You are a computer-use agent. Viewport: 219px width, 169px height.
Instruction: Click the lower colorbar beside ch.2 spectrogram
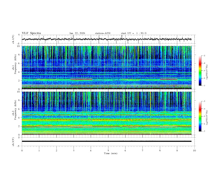click(x=200, y=116)
